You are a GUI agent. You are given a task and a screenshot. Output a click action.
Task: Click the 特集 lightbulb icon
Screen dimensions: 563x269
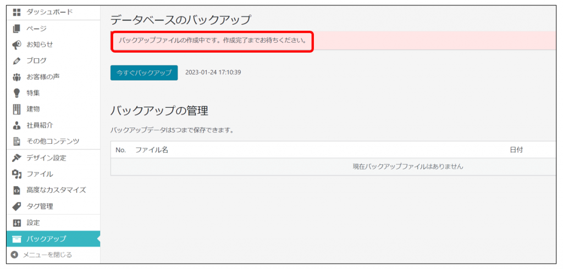(x=16, y=93)
